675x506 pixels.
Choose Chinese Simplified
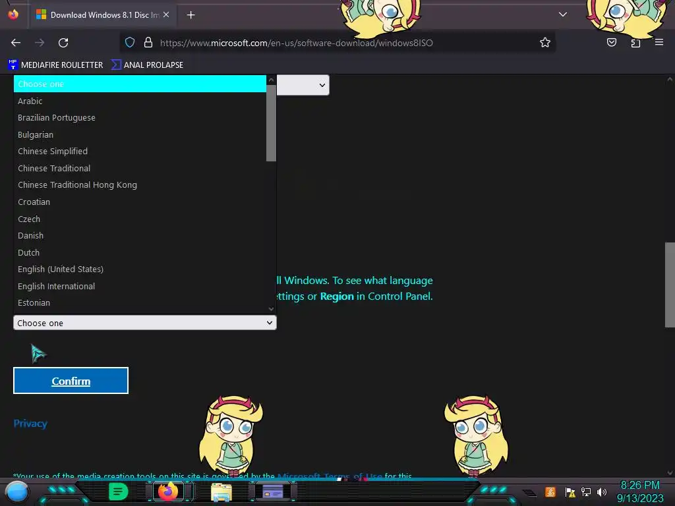pyautogui.click(x=140, y=152)
